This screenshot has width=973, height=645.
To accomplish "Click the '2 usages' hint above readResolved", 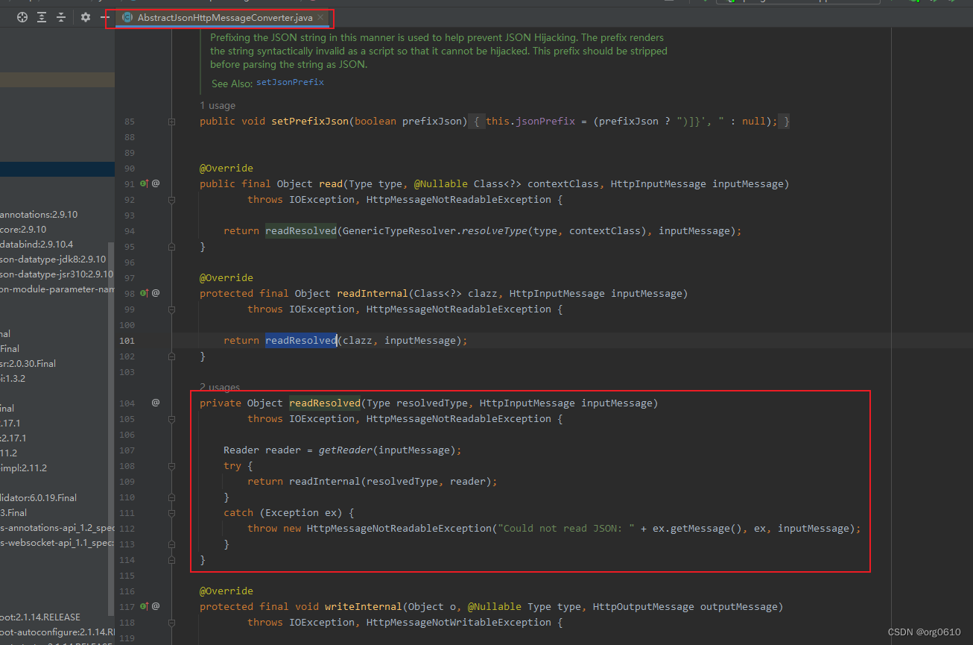I will [220, 387].
